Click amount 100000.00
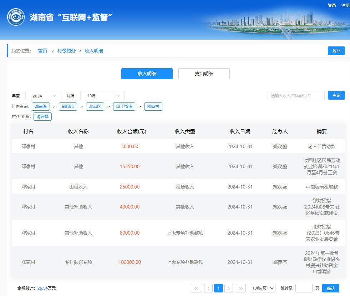Viewport: 350px width, 296px height. [x=130, y=262]
